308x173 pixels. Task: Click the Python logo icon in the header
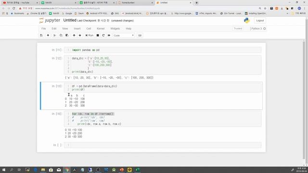click(247, 20)
